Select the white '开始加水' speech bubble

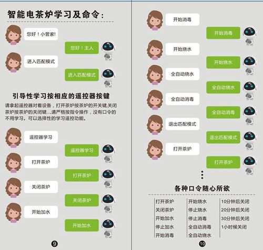[x=41, y=212]
